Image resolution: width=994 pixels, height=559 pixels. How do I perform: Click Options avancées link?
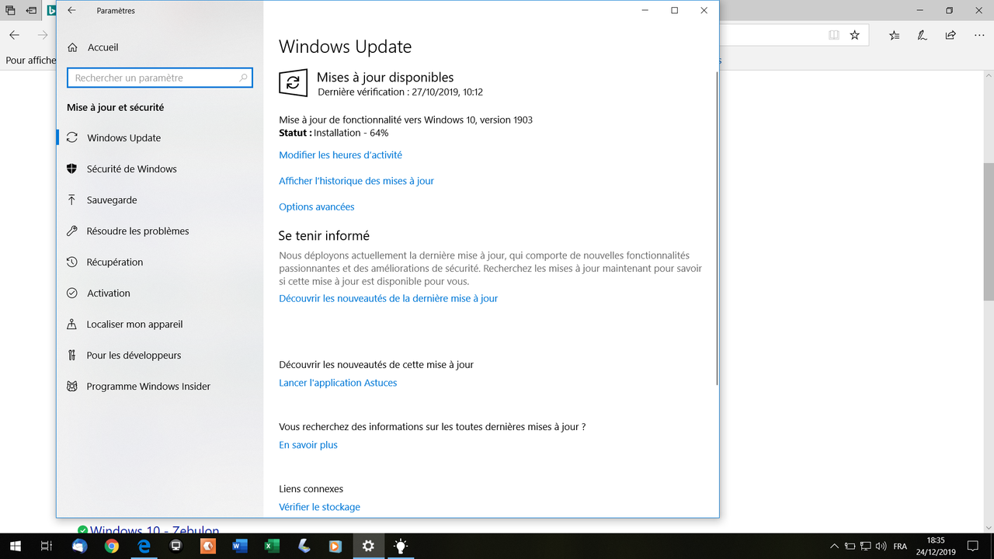[x=316, y=207]
